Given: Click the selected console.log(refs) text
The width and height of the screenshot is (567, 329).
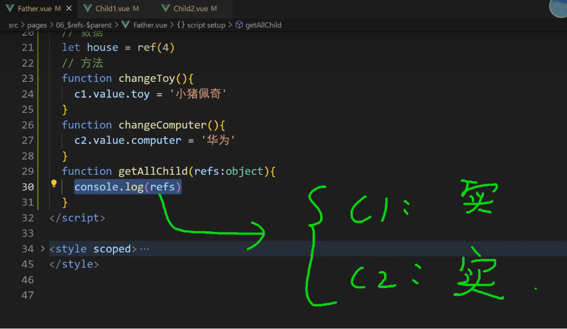Looking at the screenshot, I should click(128, 187).
